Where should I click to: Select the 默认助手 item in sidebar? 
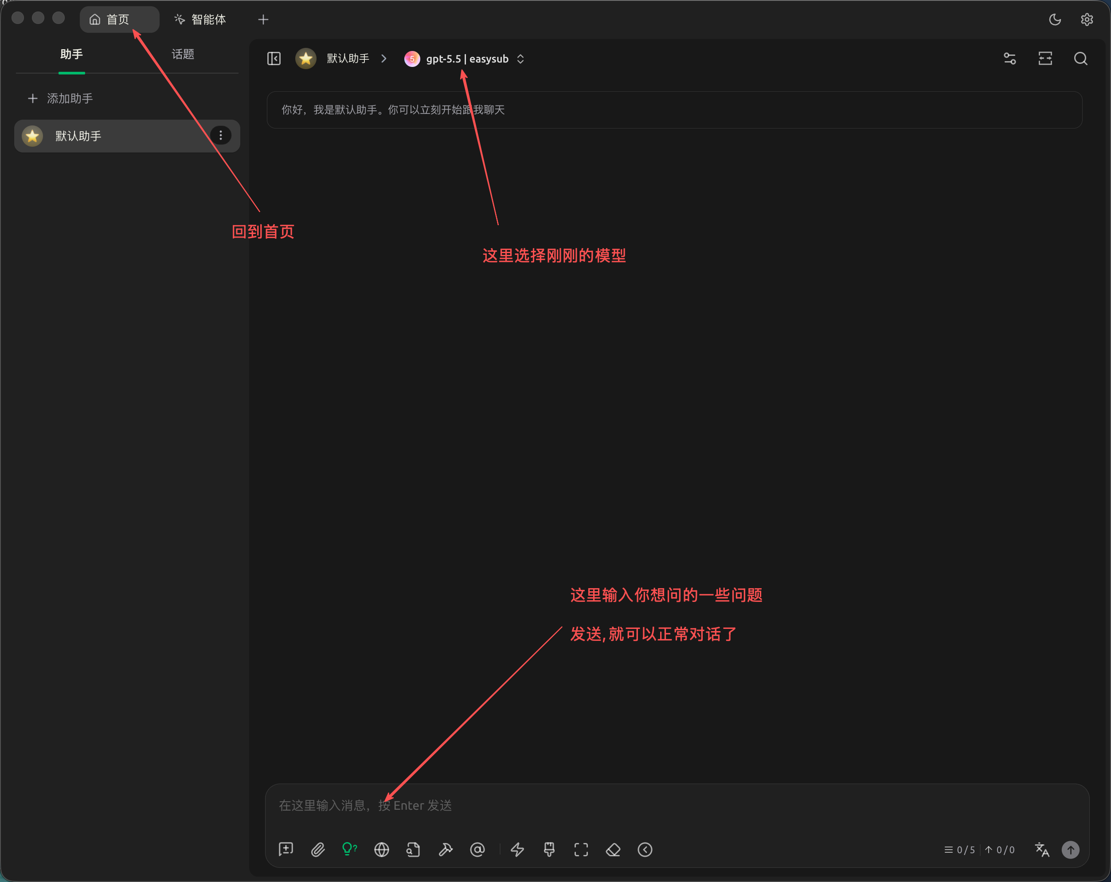[x=127, y=136]
